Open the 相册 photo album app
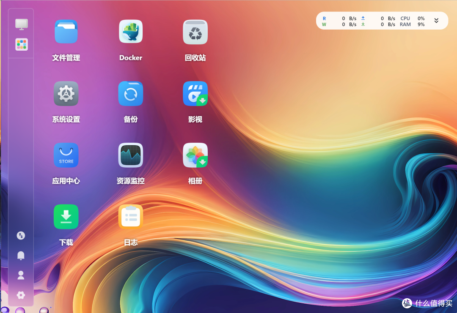This screenshot has width=457, height=313. tap(195, 155)
